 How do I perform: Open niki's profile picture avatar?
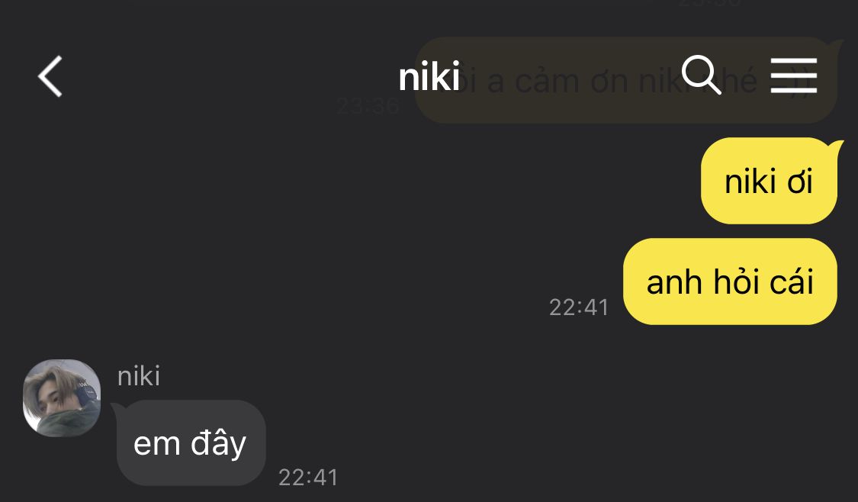[x=61, y=398]
